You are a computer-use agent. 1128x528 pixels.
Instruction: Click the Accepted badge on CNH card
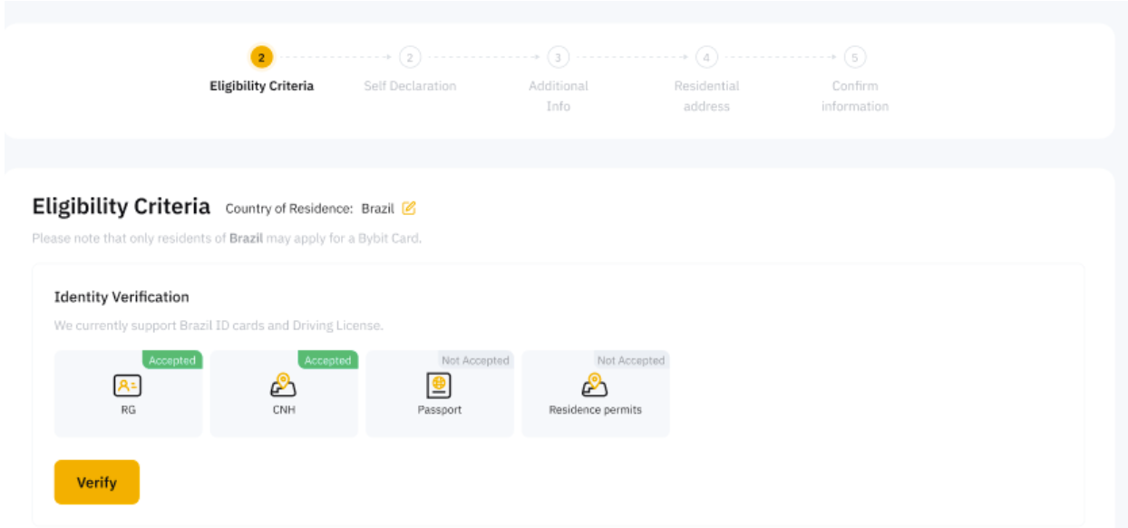pos(328,360)
